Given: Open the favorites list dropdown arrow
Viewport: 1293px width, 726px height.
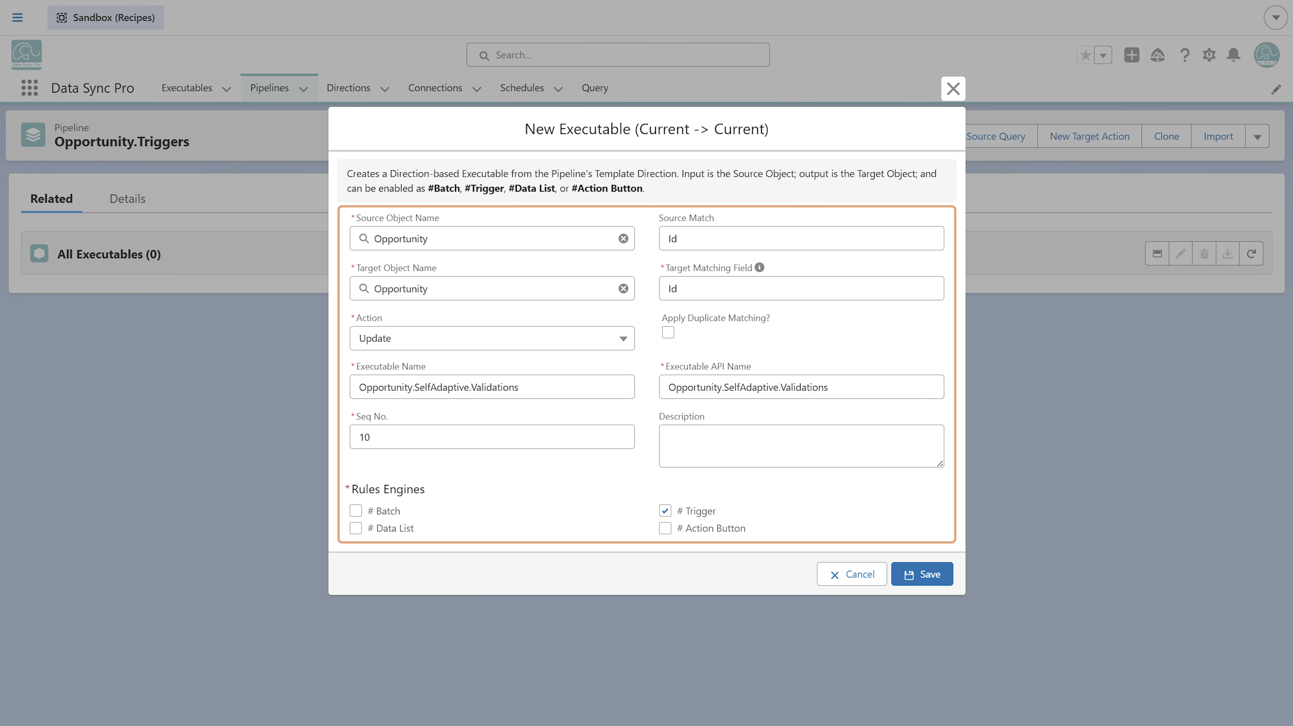Looking at the screenshot, I should [1103, 55].
